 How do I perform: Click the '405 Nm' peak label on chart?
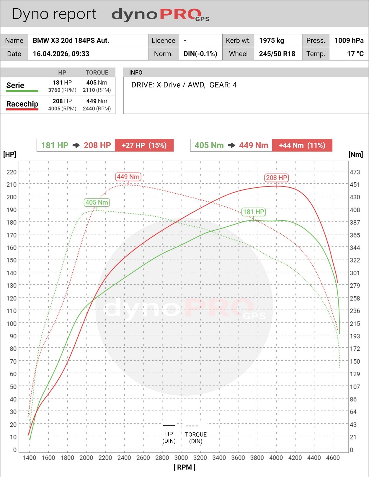[97, 202]
